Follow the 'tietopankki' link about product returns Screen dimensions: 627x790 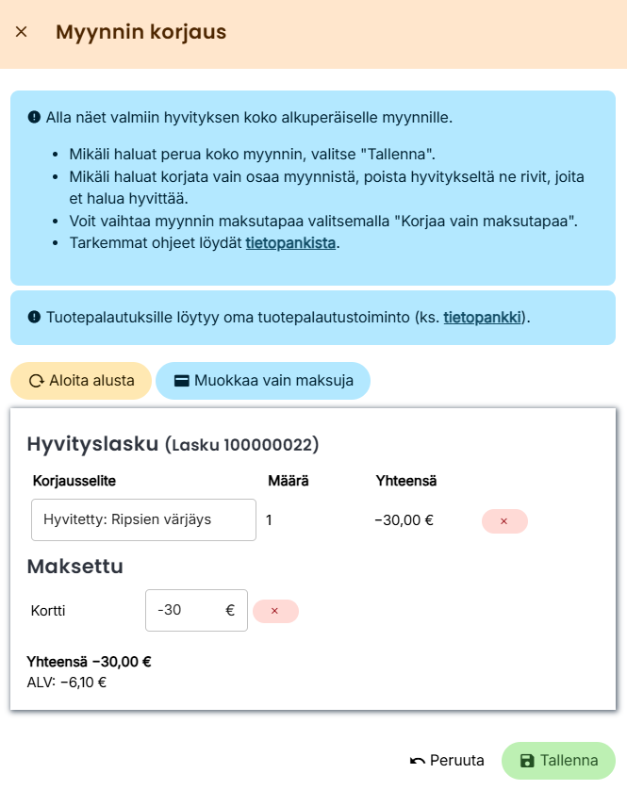click(x=483, y=318)
